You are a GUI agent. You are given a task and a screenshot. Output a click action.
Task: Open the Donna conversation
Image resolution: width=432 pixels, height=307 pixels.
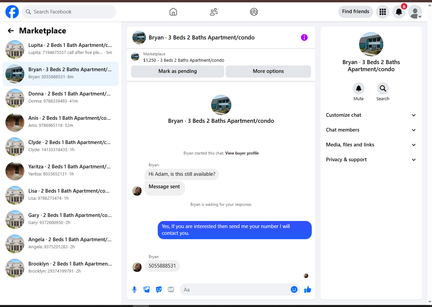pyautogui.click(x=61, y=98)
